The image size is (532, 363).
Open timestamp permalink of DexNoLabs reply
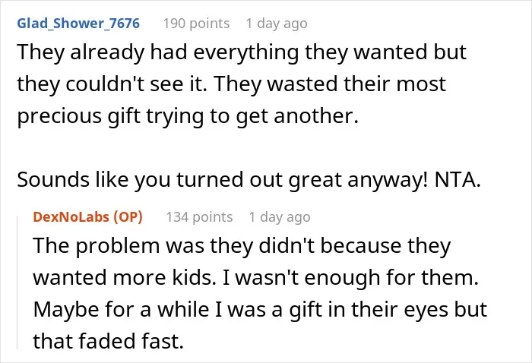(280, 217)
